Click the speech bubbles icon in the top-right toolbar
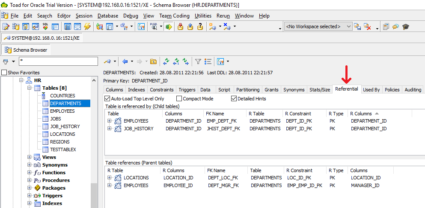This screenshot has height=208, width=425. 396,26
